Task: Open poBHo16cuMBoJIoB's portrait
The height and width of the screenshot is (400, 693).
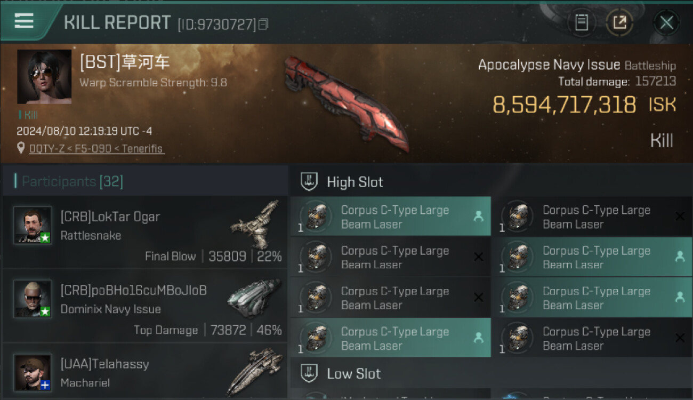Action: pos(33,298)
